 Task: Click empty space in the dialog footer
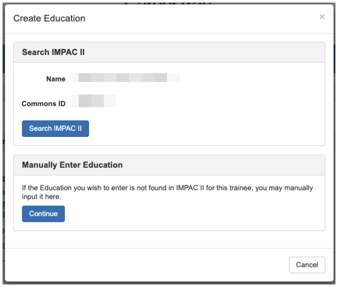pyautogui.click(x=137, y=265)
